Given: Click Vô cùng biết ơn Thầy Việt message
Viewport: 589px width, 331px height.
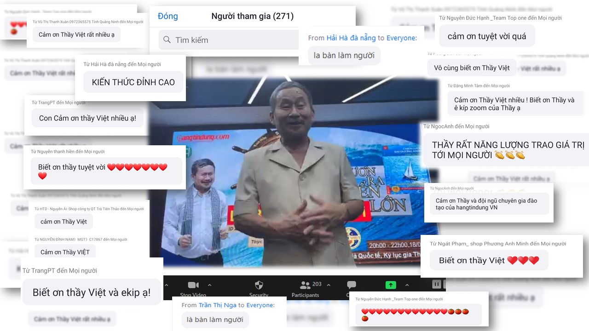Looking at the screenshot, I should pos(472,68).
